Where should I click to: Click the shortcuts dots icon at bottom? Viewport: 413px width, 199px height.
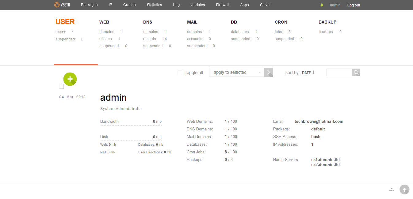pos(392,190)
